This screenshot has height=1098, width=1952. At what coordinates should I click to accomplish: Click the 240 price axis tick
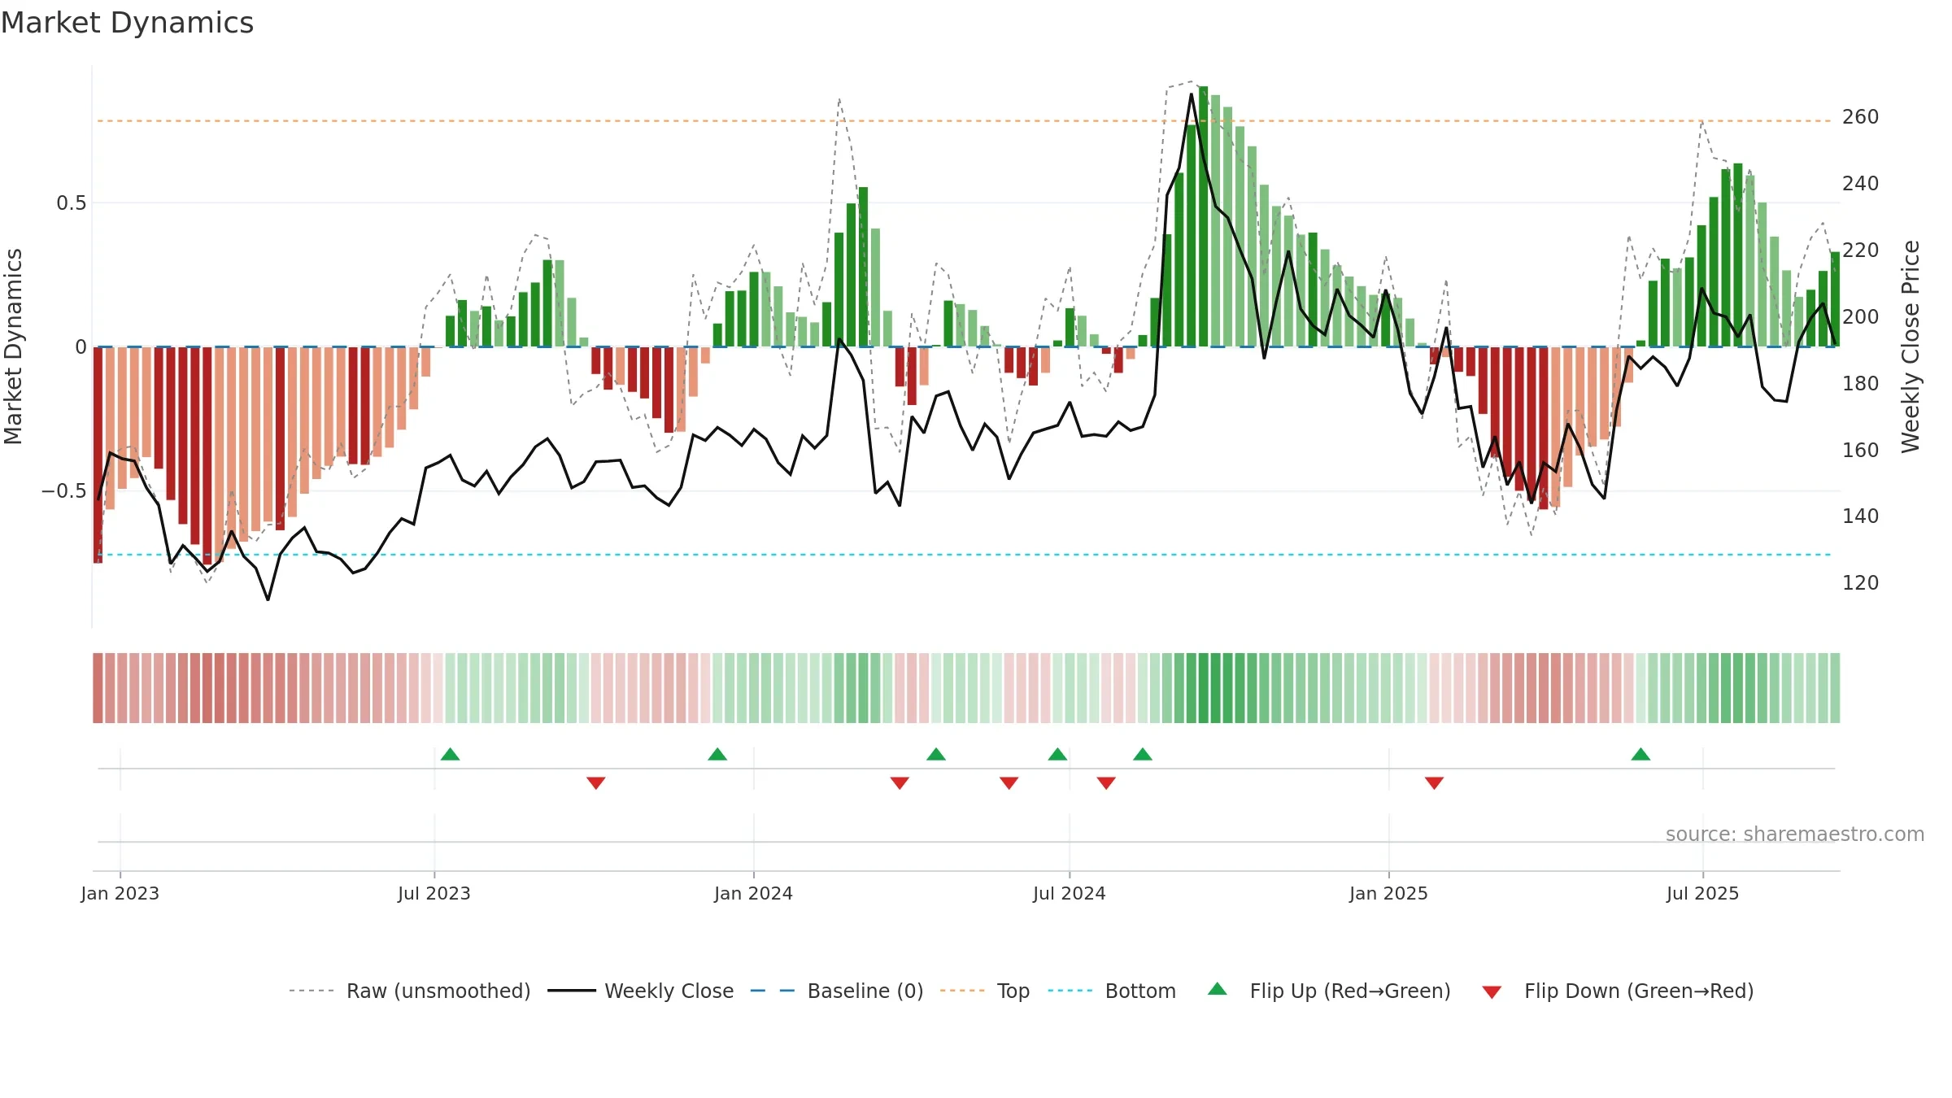[x=1861, y=184]
